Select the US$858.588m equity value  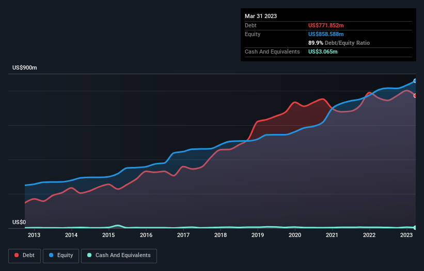[x=326, y=34]
